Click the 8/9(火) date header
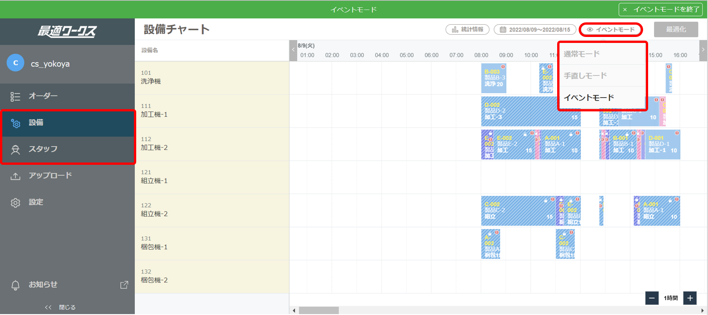This screenshot has width=708, height=315. tap(306, 46)
